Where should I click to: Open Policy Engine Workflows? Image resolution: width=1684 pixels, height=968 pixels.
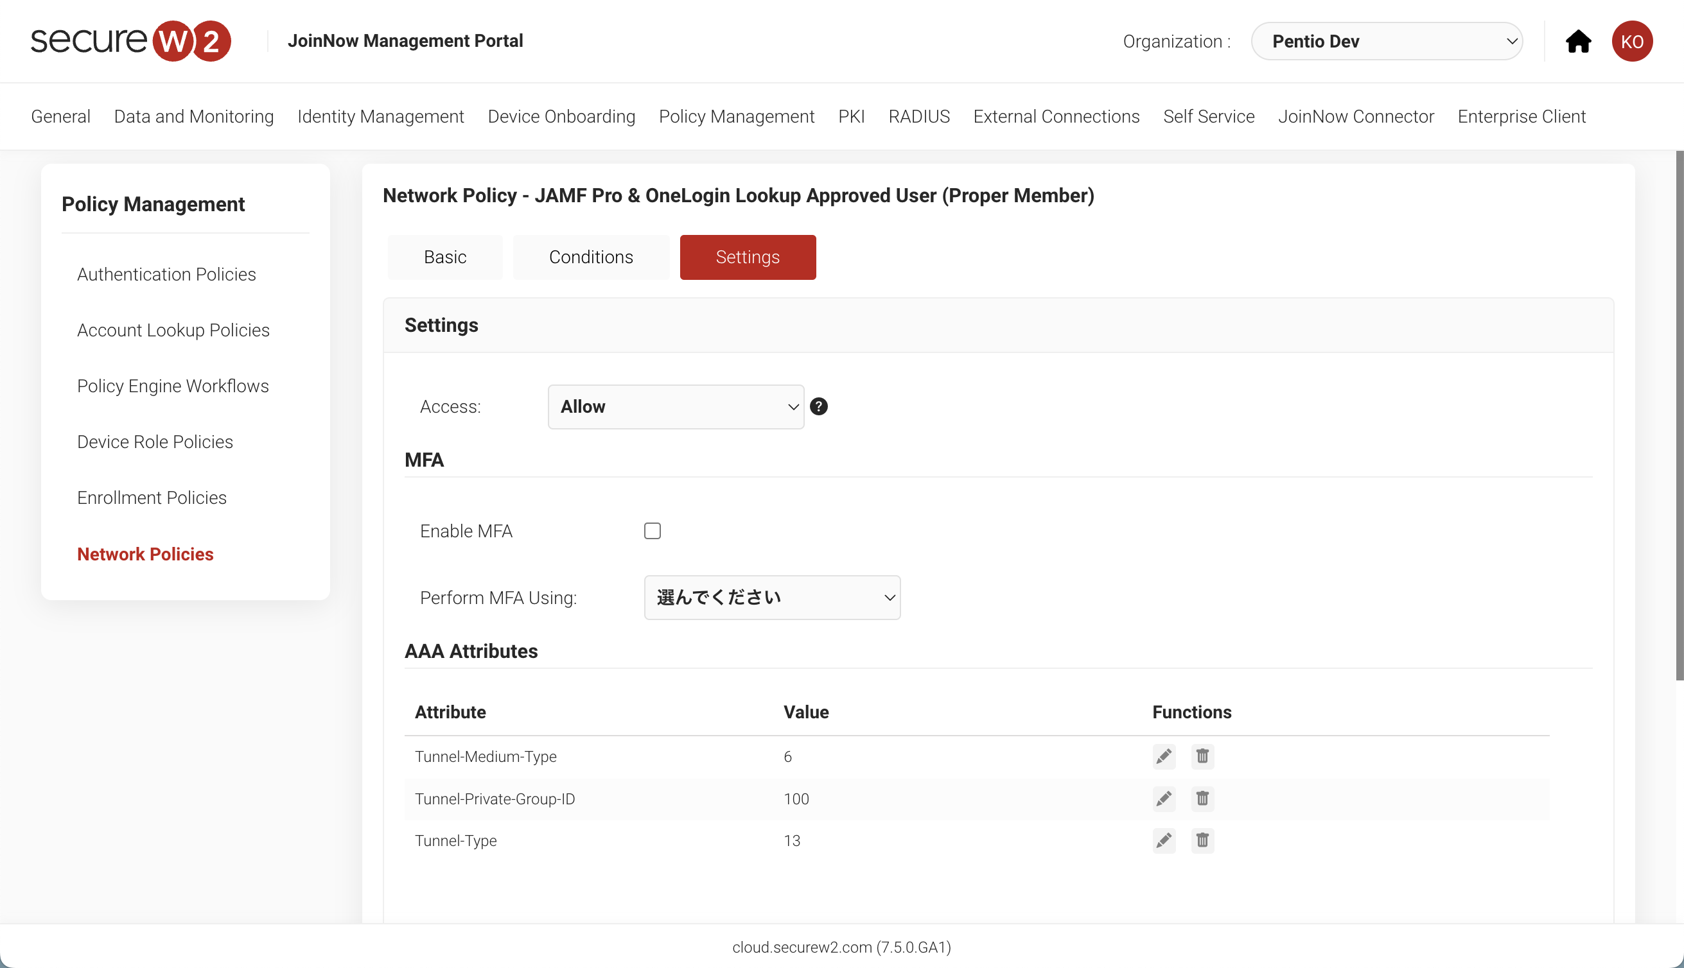point(173,386)
